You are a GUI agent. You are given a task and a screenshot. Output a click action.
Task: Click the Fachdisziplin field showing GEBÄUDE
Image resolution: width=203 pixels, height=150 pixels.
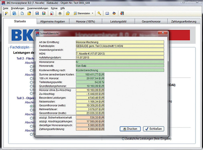(120, 46)
